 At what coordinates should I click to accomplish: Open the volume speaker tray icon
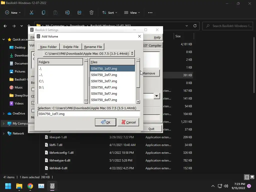coord(226,186)
